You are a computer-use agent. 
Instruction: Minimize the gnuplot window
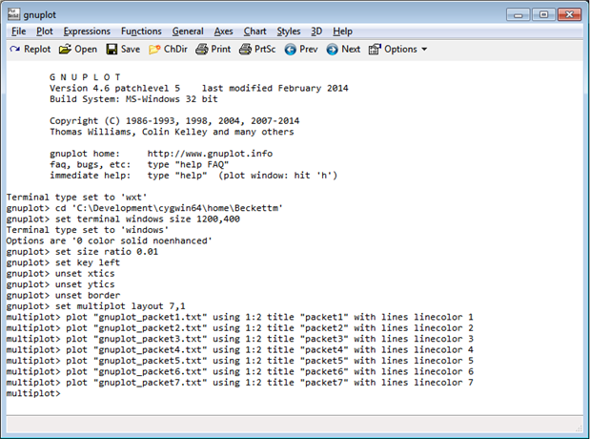[519, 14]
